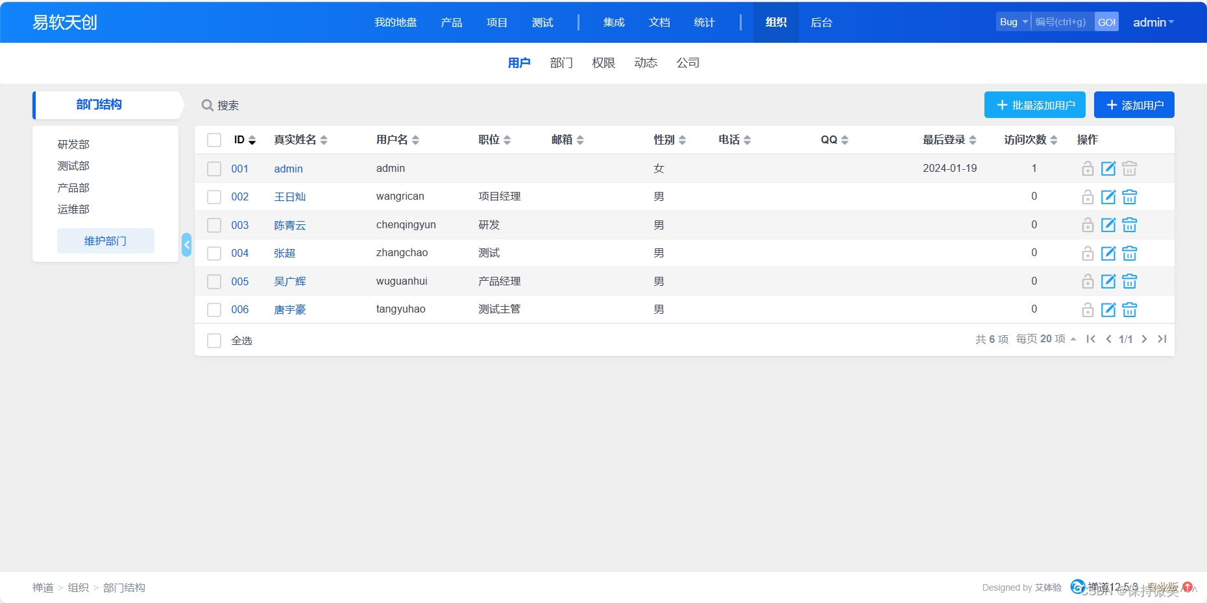
Task: Select 研发部 in department tree
Action: coord(73,144)
